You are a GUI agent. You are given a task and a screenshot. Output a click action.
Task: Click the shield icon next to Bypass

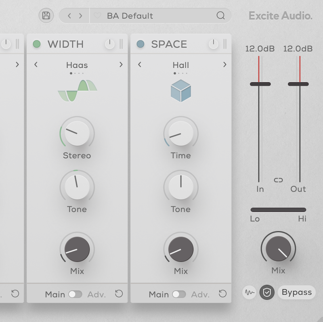coord(266,293)
